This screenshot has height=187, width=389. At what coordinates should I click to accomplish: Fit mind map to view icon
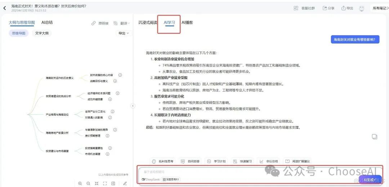pyautogui.click(x=97, y=183)
